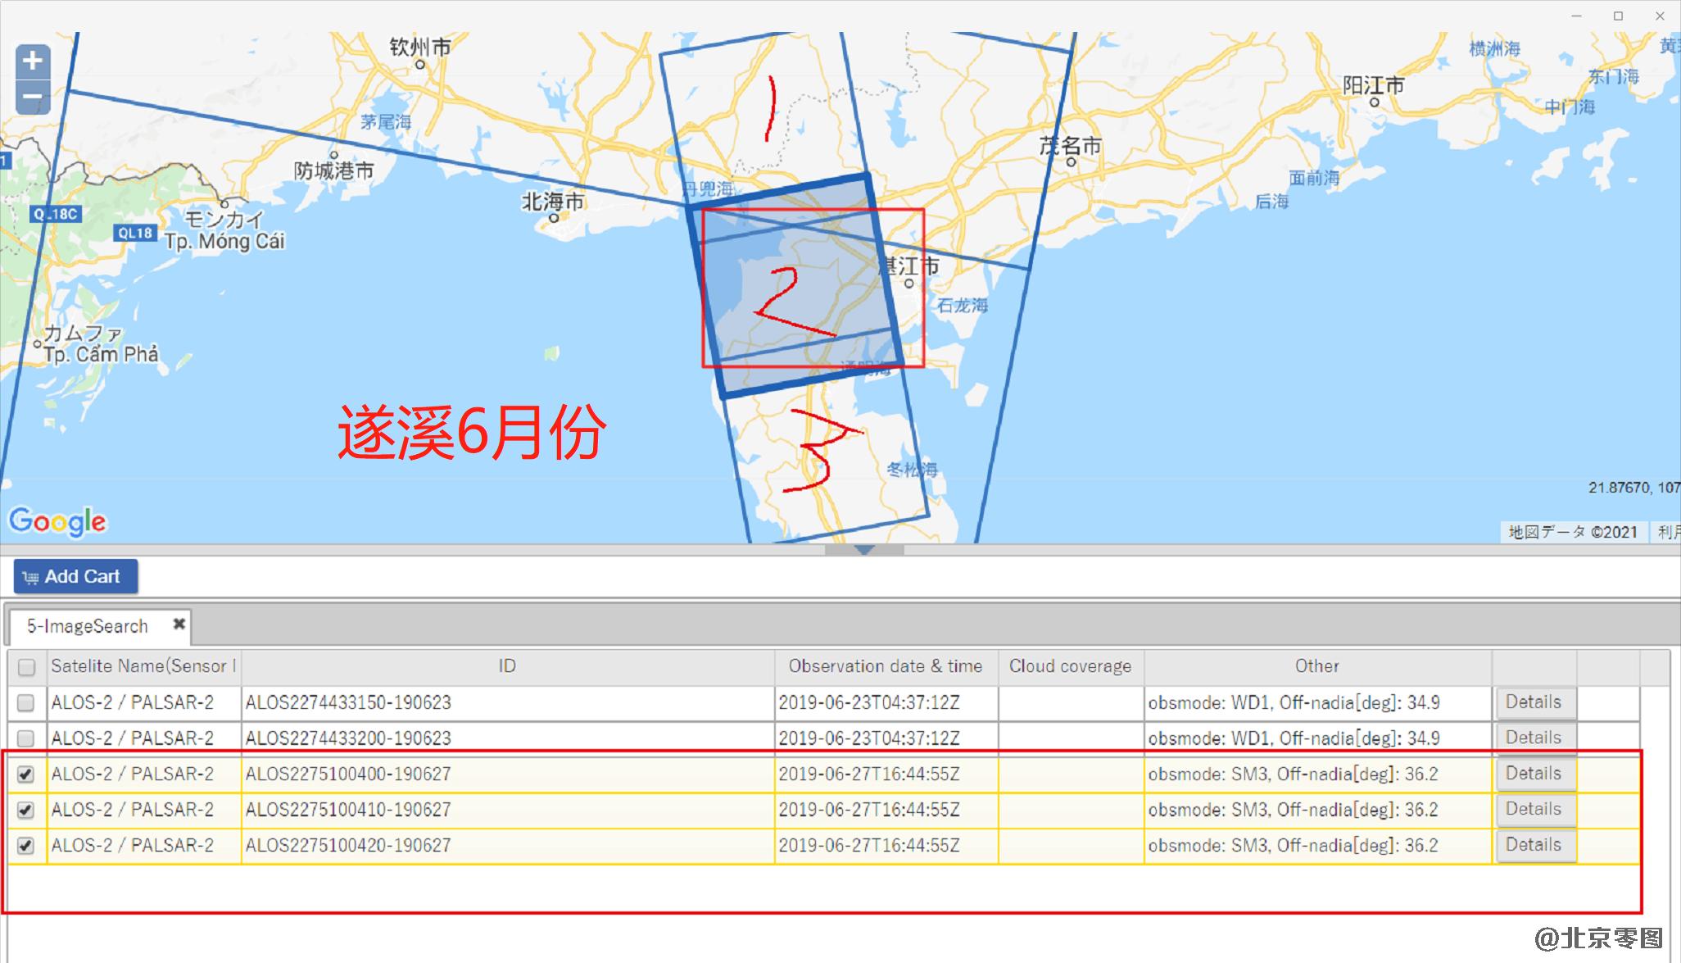The height and width of the screenshot is (963, 1681).
Task: Sort by the ID column header
Action: point(508,666)
